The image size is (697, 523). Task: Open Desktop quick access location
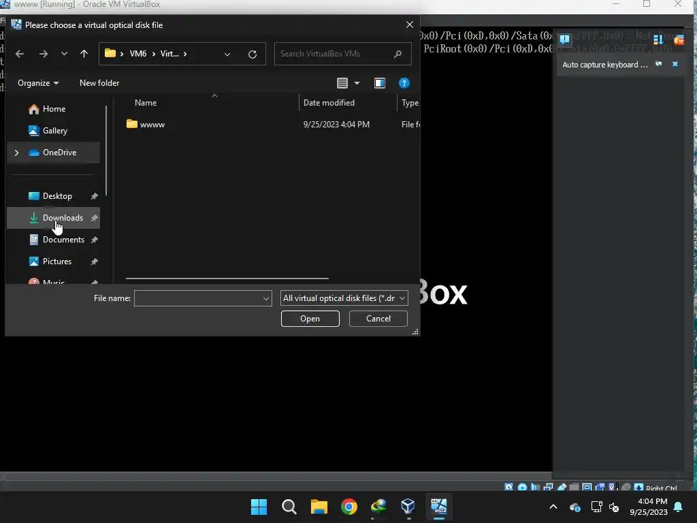point(54,196)
